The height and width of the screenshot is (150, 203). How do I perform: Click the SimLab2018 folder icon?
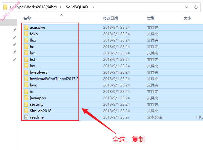pyautogui.click(x=27, y=111)
